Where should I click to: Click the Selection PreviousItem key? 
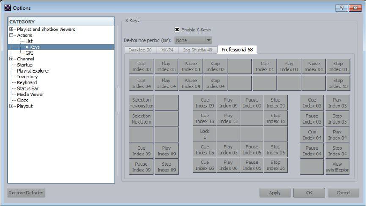141,103
